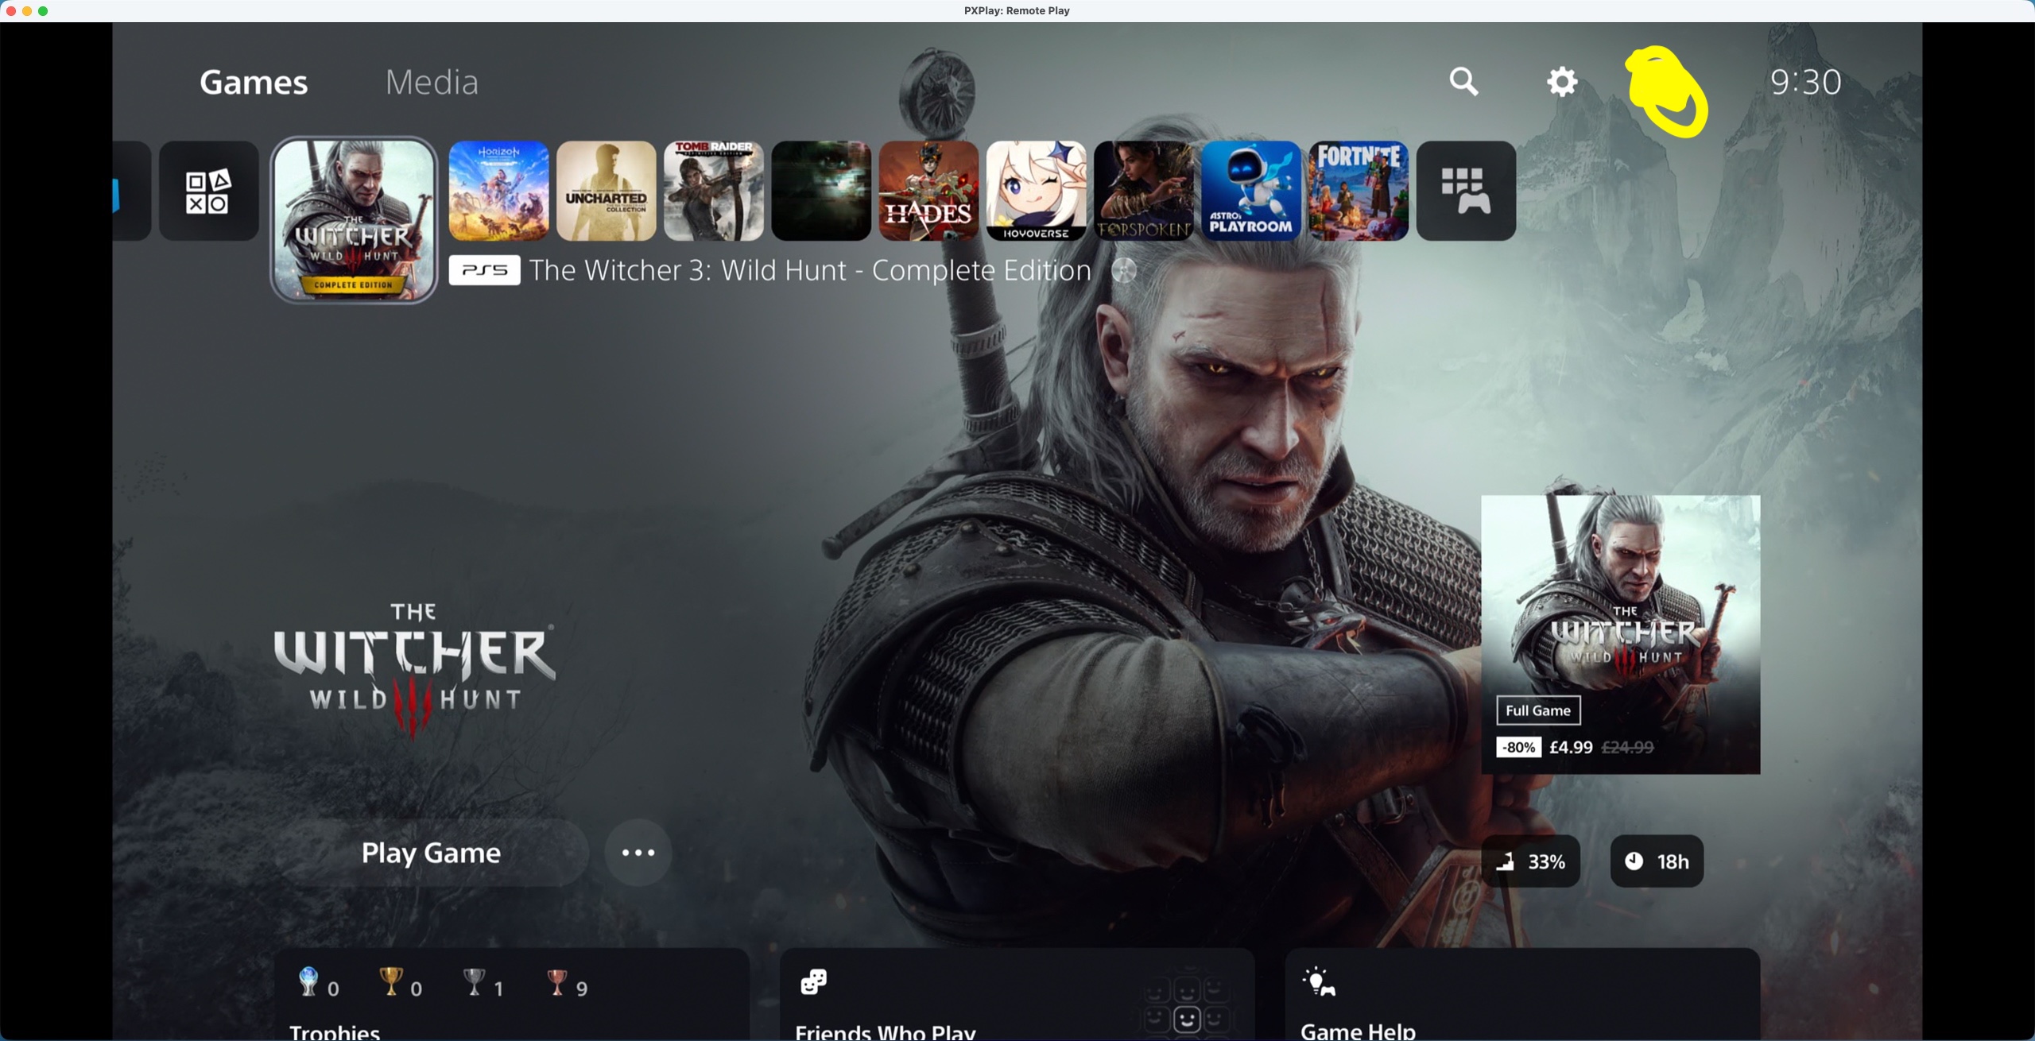The height and width of the screenshot is (1041, 2035).
Task: Open the Trophies card
Action: (x=511, y=997)
